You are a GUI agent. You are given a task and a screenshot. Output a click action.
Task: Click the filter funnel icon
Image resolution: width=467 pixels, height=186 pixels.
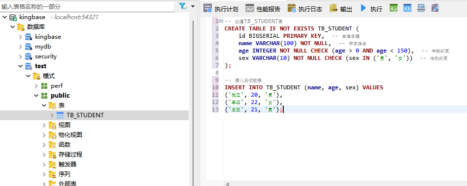click(x=183, y=6)
